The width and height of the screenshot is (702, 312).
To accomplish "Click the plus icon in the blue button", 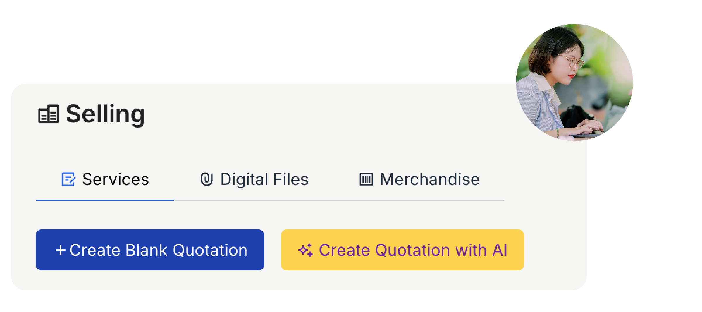I will (x=60, y=250).
